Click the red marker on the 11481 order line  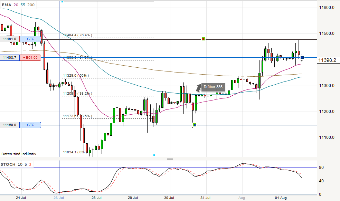[x=204, y=39]
